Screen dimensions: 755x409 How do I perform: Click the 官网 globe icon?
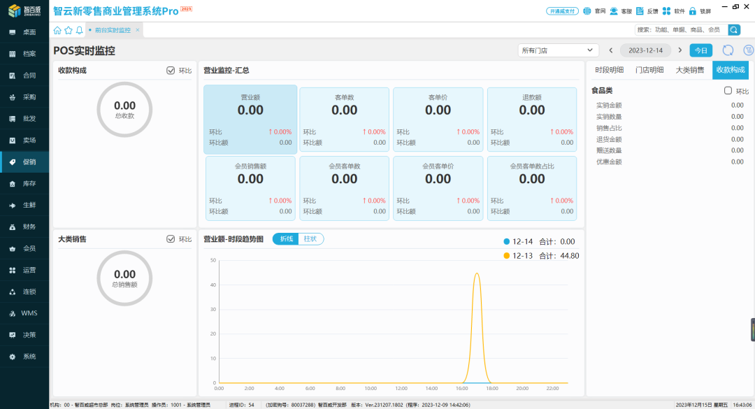point(587,11)
